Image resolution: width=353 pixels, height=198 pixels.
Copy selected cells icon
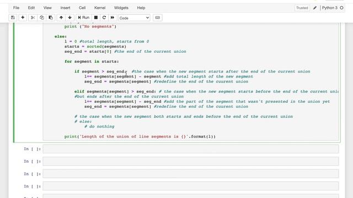[x=42, y=18]
